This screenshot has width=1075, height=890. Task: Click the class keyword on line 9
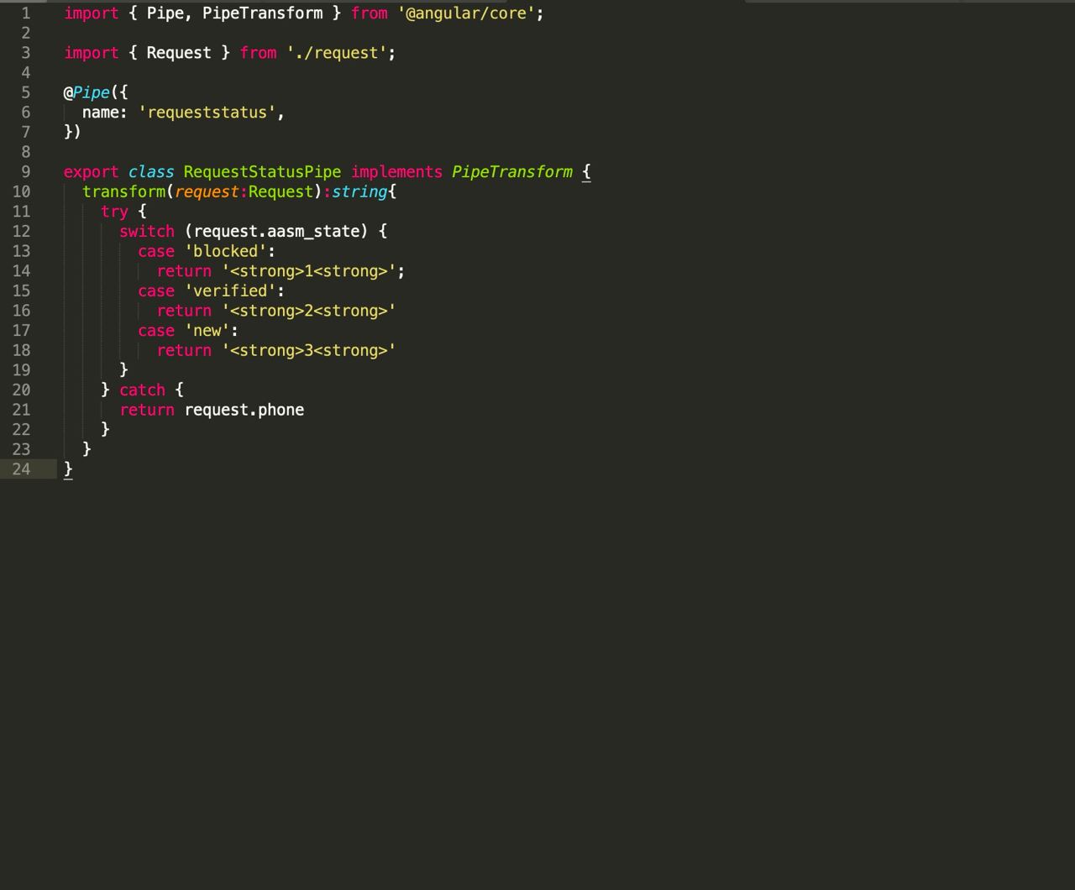pyautogui.click(x=151, y=172)
